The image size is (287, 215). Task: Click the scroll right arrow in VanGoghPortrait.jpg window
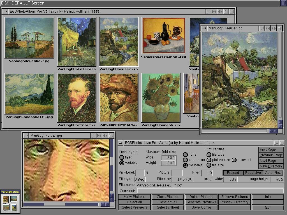point(107,204)
